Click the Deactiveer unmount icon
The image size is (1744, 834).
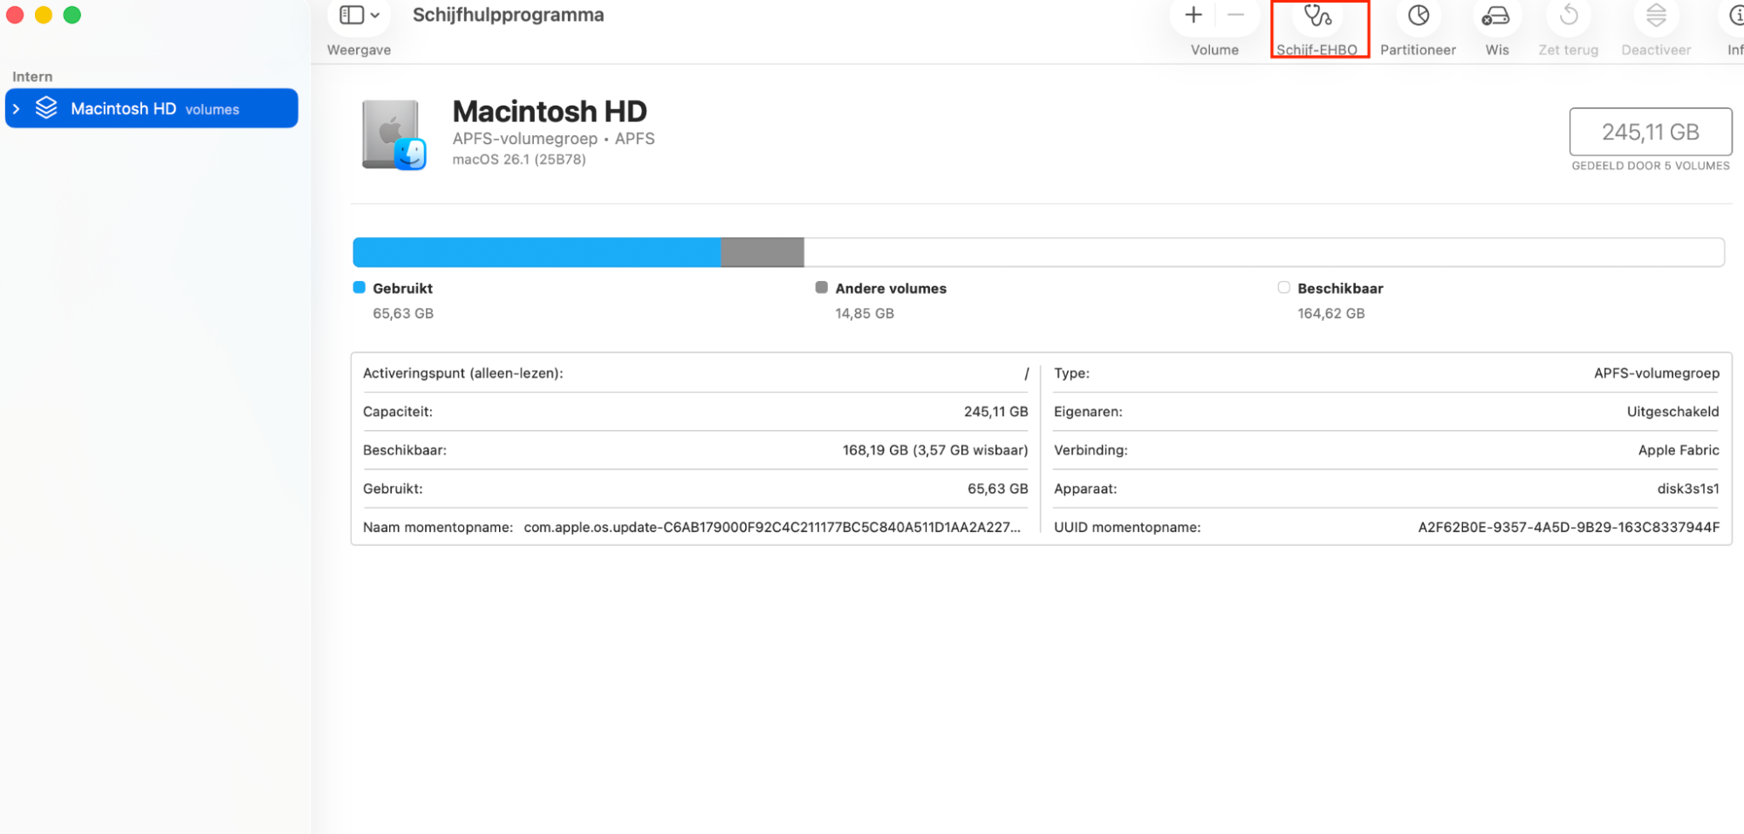(1655, 17)
